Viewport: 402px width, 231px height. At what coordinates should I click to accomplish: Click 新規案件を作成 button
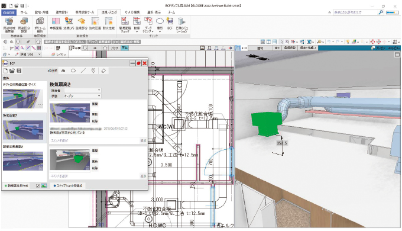17,185
